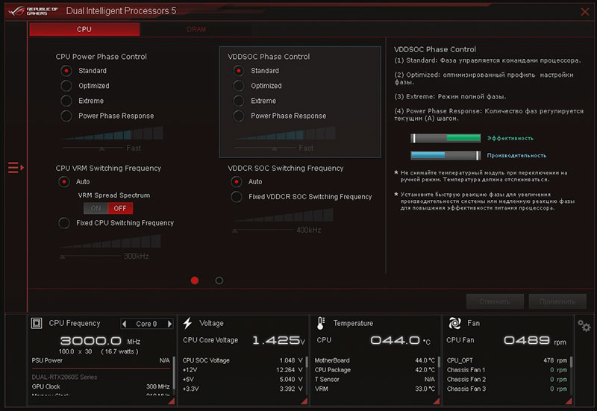Expand Voltage panel red corner triangle
Image resolution: width=597 pixels, height=411 pixels.
coord(304,401)
